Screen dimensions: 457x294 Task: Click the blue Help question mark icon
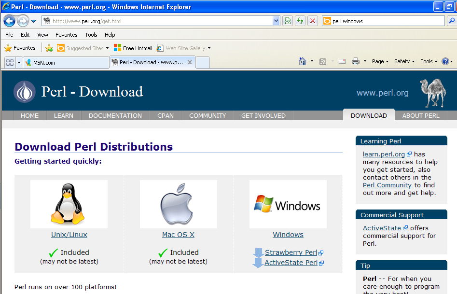pos(445,61)
